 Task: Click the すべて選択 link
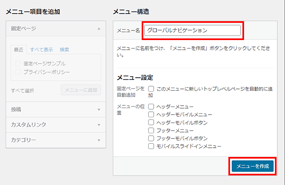point(22,90)
